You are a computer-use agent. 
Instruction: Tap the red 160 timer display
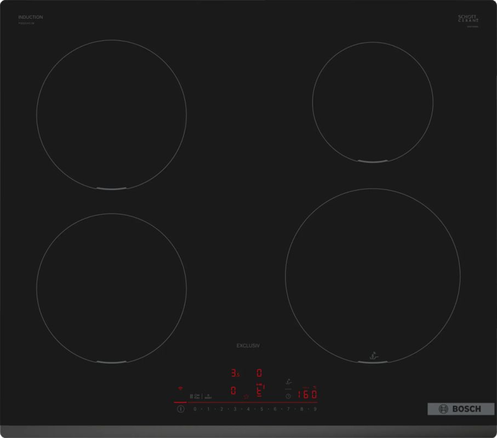[307, 394]
